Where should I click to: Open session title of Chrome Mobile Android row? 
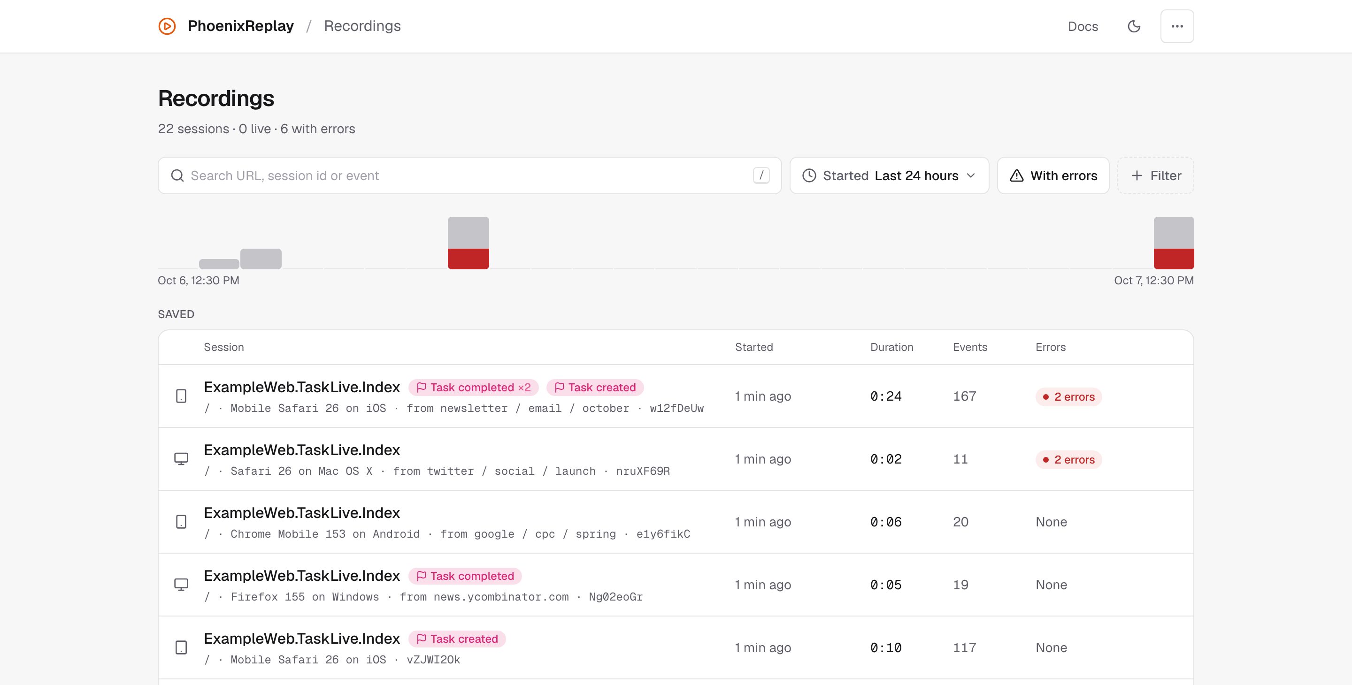coord(302,513)
